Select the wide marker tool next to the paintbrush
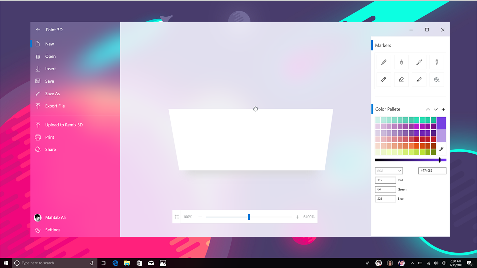The width and height of the screenshot is (477, 268). click(x=437, y=62)
